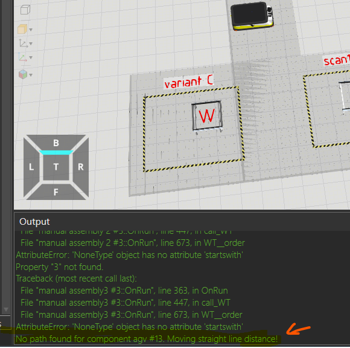Select the AGV vehicle in the 3D view

point(252,16)
